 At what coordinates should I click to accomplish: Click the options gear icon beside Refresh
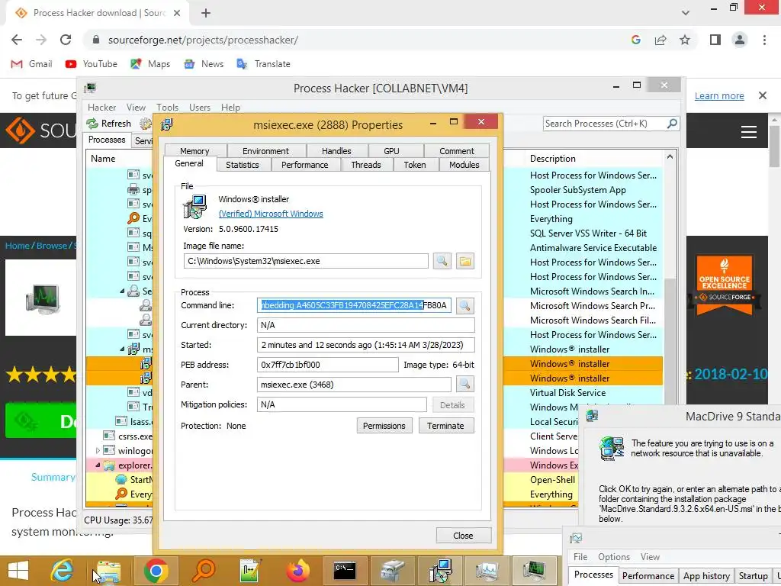click(146, 123)
